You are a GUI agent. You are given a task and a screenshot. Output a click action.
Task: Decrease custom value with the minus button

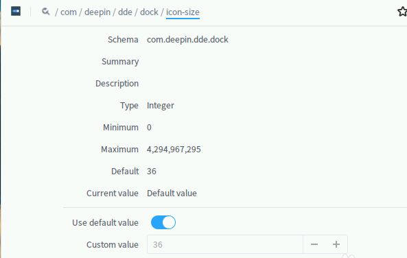point(314,244)
